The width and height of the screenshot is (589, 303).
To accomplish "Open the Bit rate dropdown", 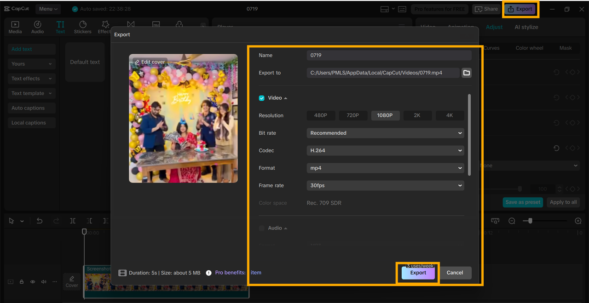I will pos(385,133).
